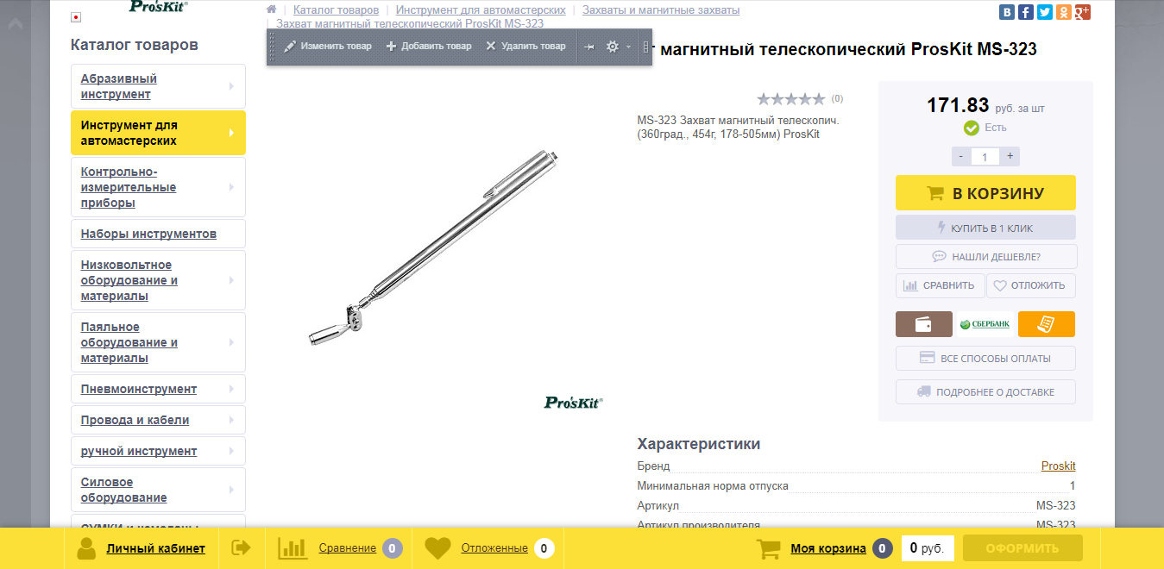Click the quantity input field
Viewport: 1164px width, 569px height.
click(x=985, y=157)
